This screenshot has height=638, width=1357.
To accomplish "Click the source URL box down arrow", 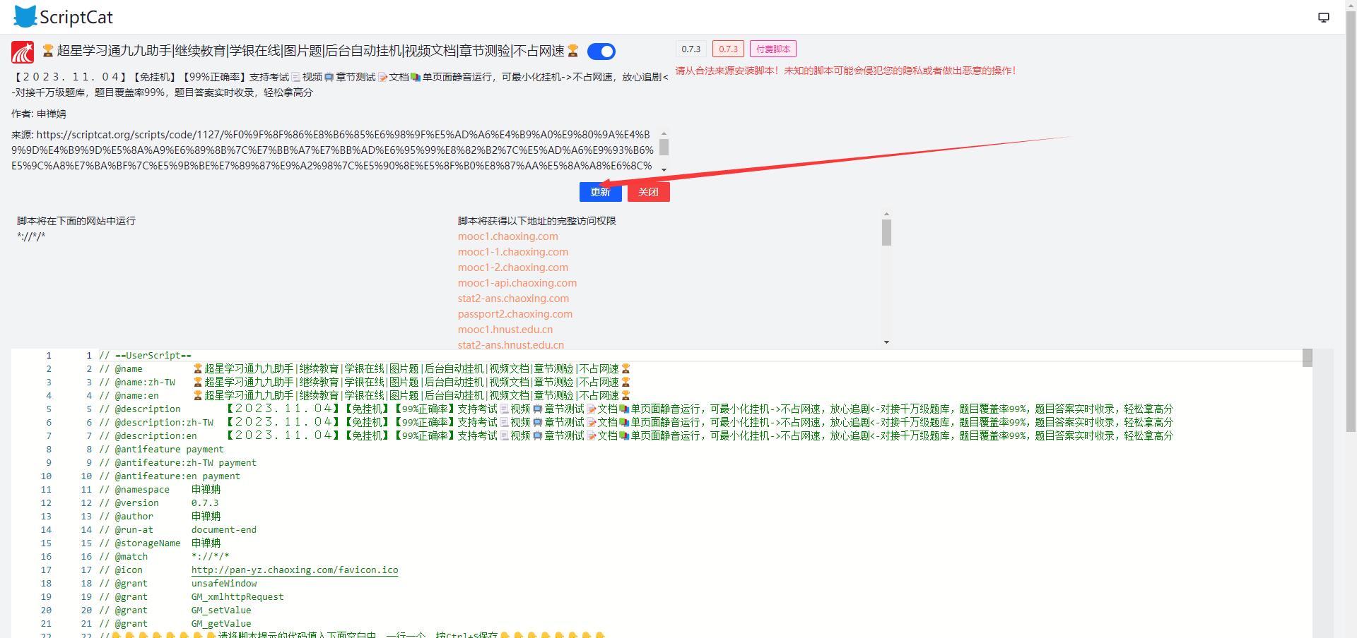I will click(664, 169).
